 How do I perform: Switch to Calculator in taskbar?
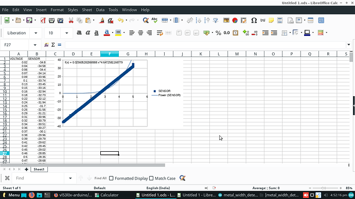(106, 195)
